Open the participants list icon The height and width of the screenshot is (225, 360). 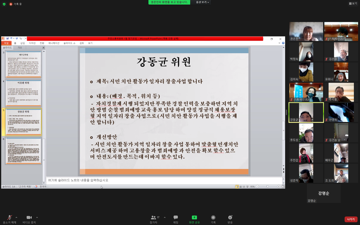click(x=153, y=217)
